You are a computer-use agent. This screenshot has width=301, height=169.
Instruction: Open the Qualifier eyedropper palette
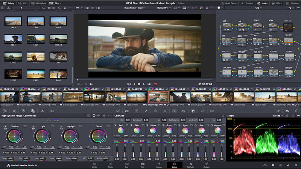point(146,111)
